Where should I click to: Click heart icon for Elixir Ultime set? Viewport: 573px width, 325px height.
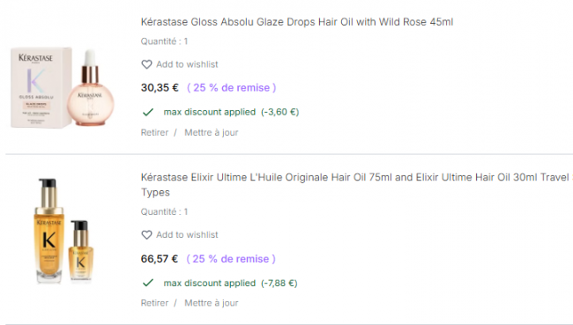click(x=146, y=235)
